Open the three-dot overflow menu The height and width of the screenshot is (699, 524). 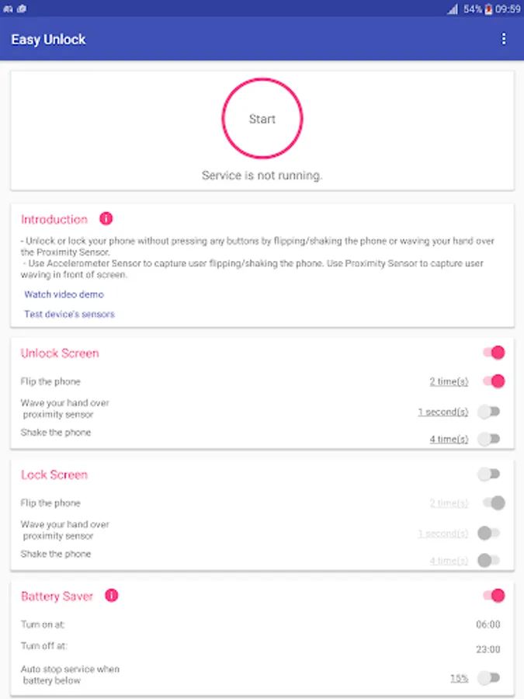pos(504,39)
